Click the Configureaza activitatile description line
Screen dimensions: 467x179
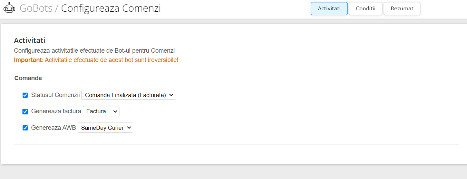click(94, 51)
